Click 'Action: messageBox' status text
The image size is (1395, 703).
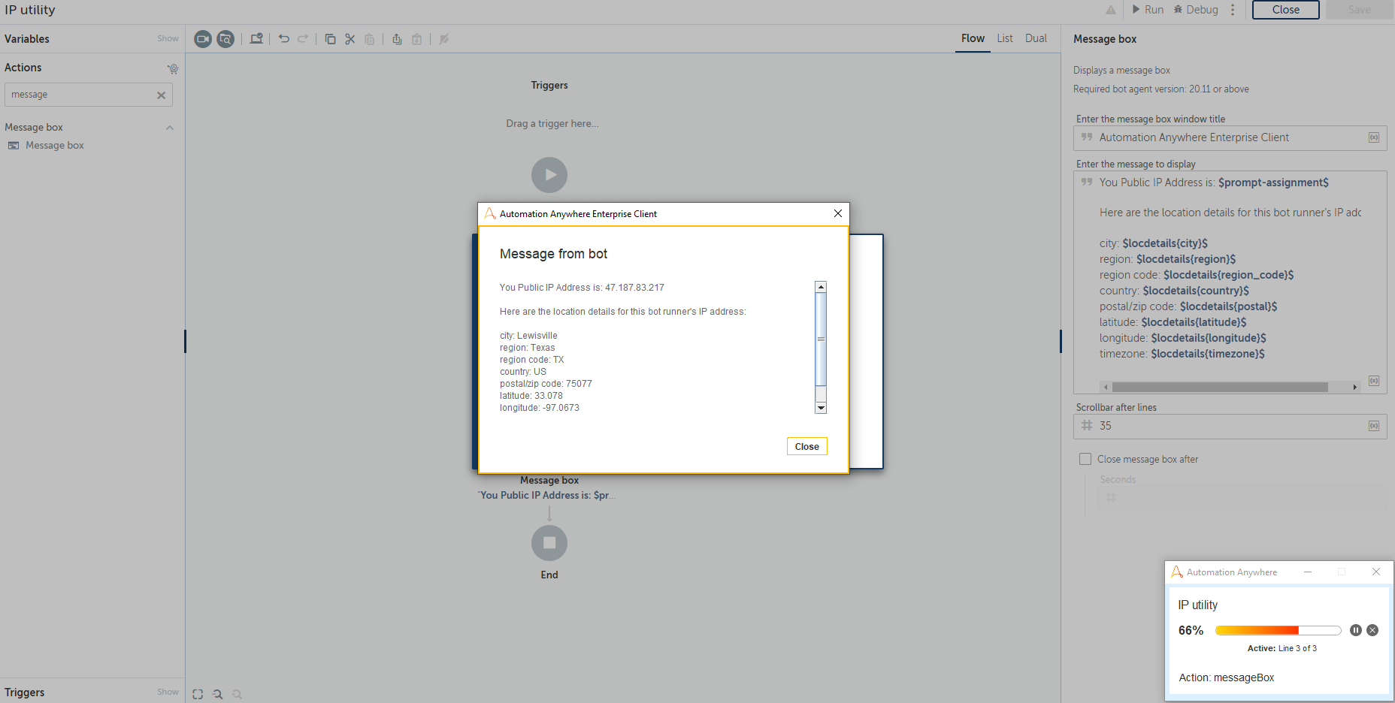(1227, 677)
